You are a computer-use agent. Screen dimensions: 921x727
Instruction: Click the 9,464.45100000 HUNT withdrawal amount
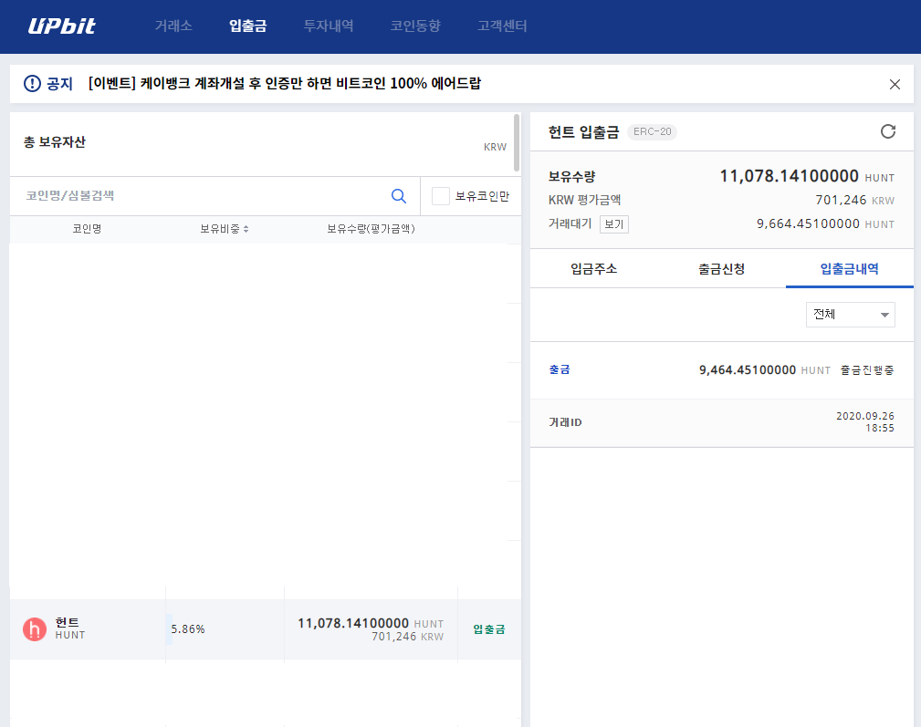765,370
